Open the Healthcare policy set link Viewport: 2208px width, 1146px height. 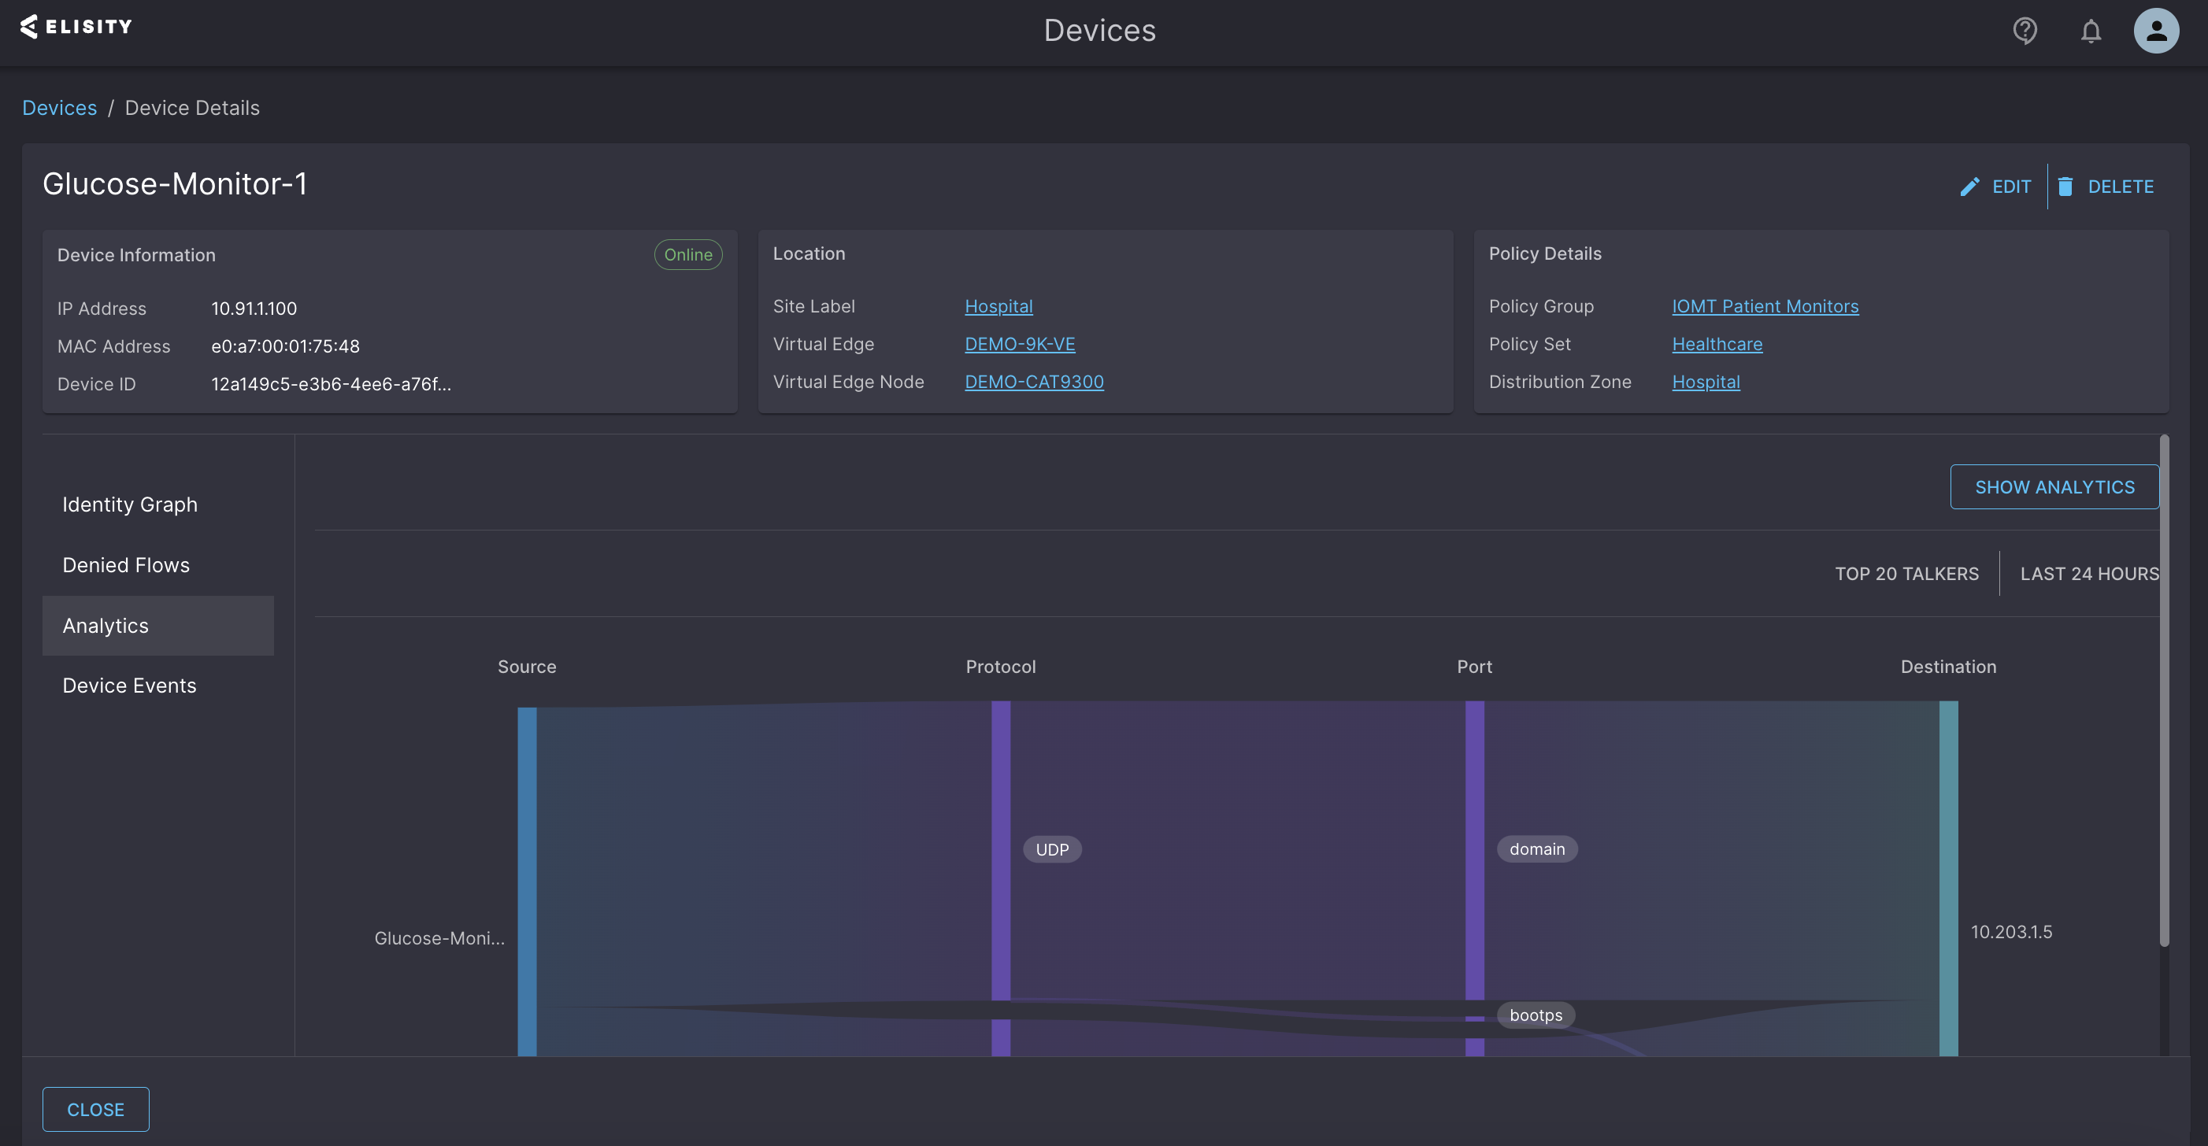(x=1717, y=344)
